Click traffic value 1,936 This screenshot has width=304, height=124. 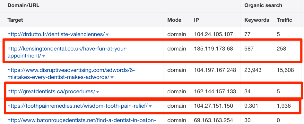(x=284, y=106)
